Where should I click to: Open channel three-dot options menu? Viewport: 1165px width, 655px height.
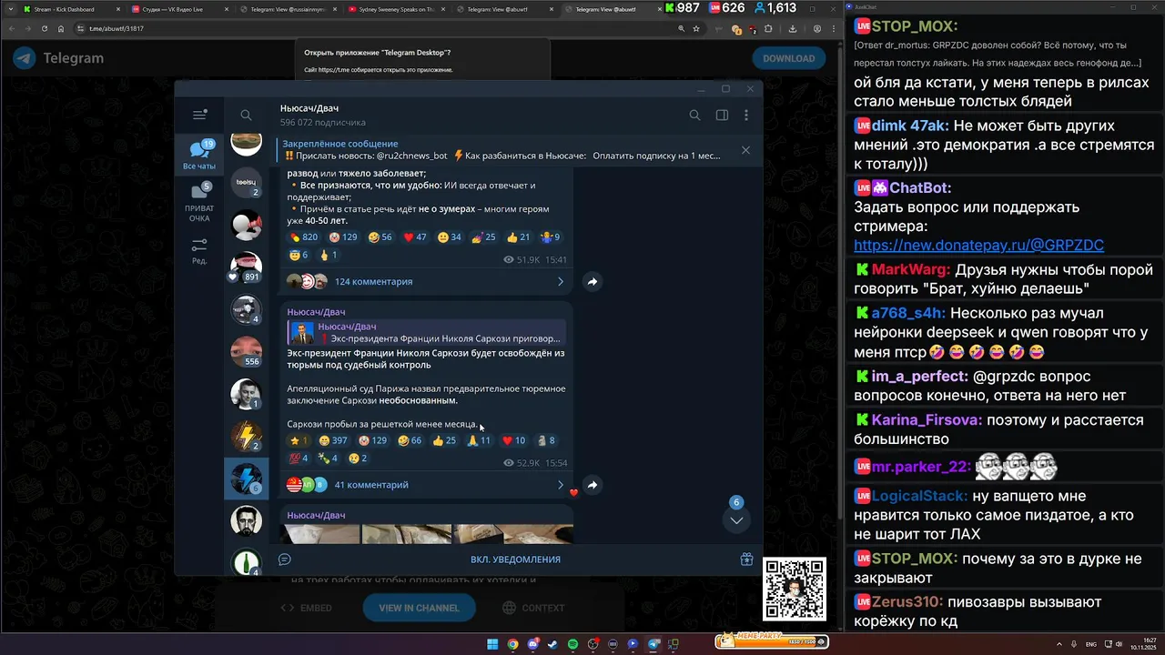tap(746, 115)
